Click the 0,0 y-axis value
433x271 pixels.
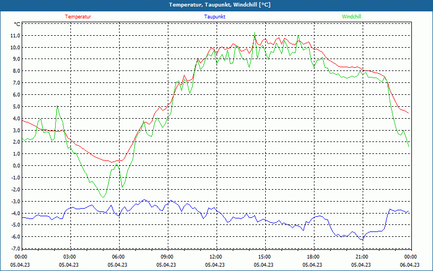16,166
